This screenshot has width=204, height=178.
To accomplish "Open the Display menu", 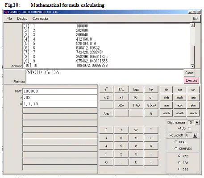I will (x=22, y=18).
